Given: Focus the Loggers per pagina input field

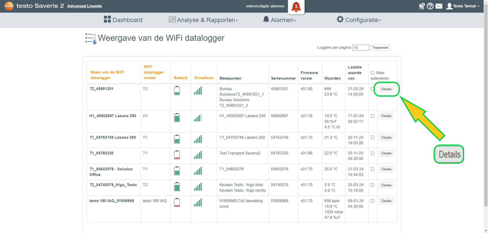Looking at the screenshot, I should 361,48.
